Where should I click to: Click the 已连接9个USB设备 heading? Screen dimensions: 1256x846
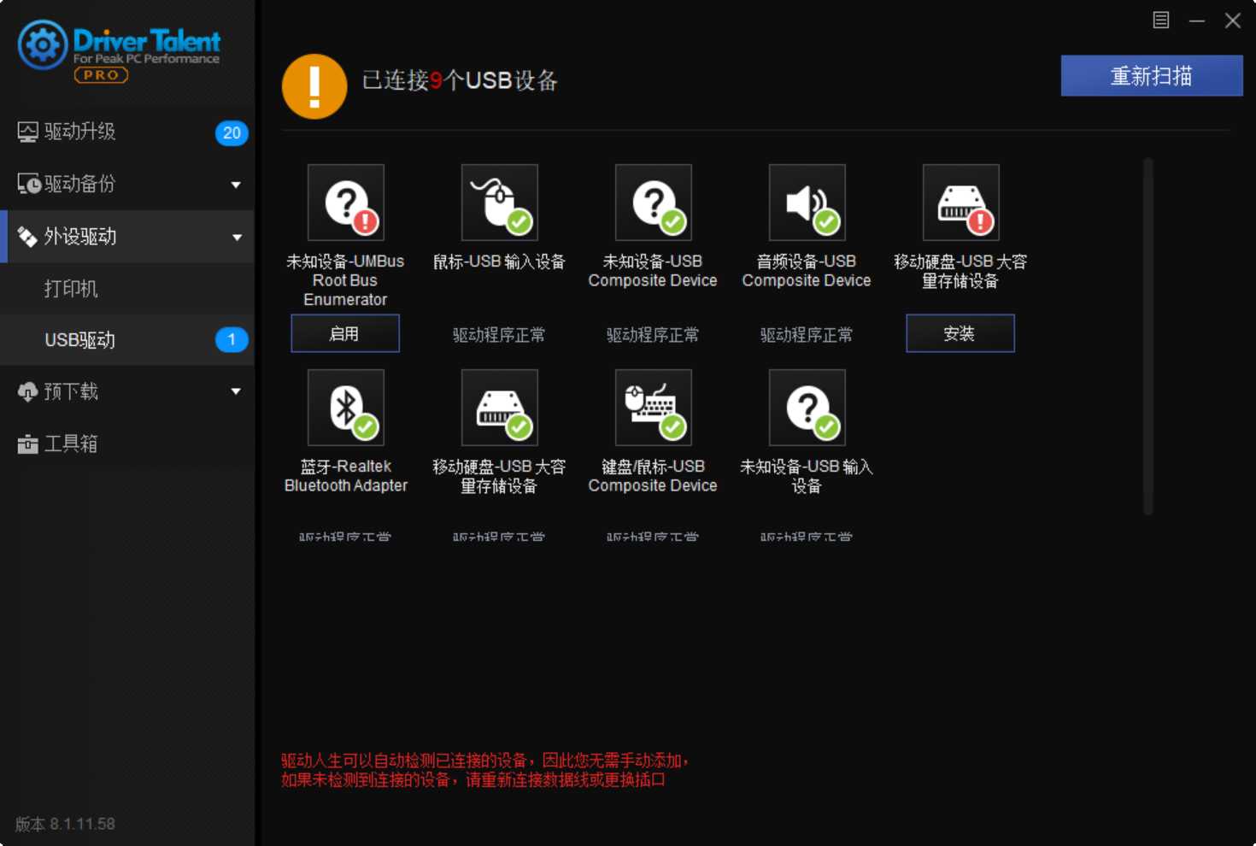coord(460,80)
